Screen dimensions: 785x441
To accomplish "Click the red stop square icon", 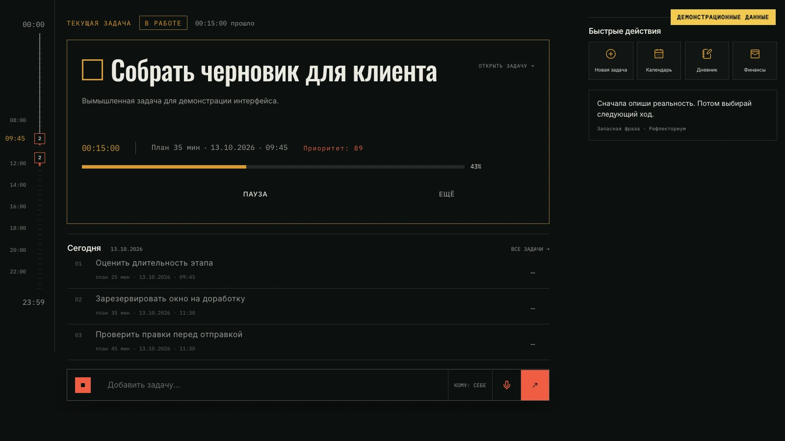I will [83, 385].
